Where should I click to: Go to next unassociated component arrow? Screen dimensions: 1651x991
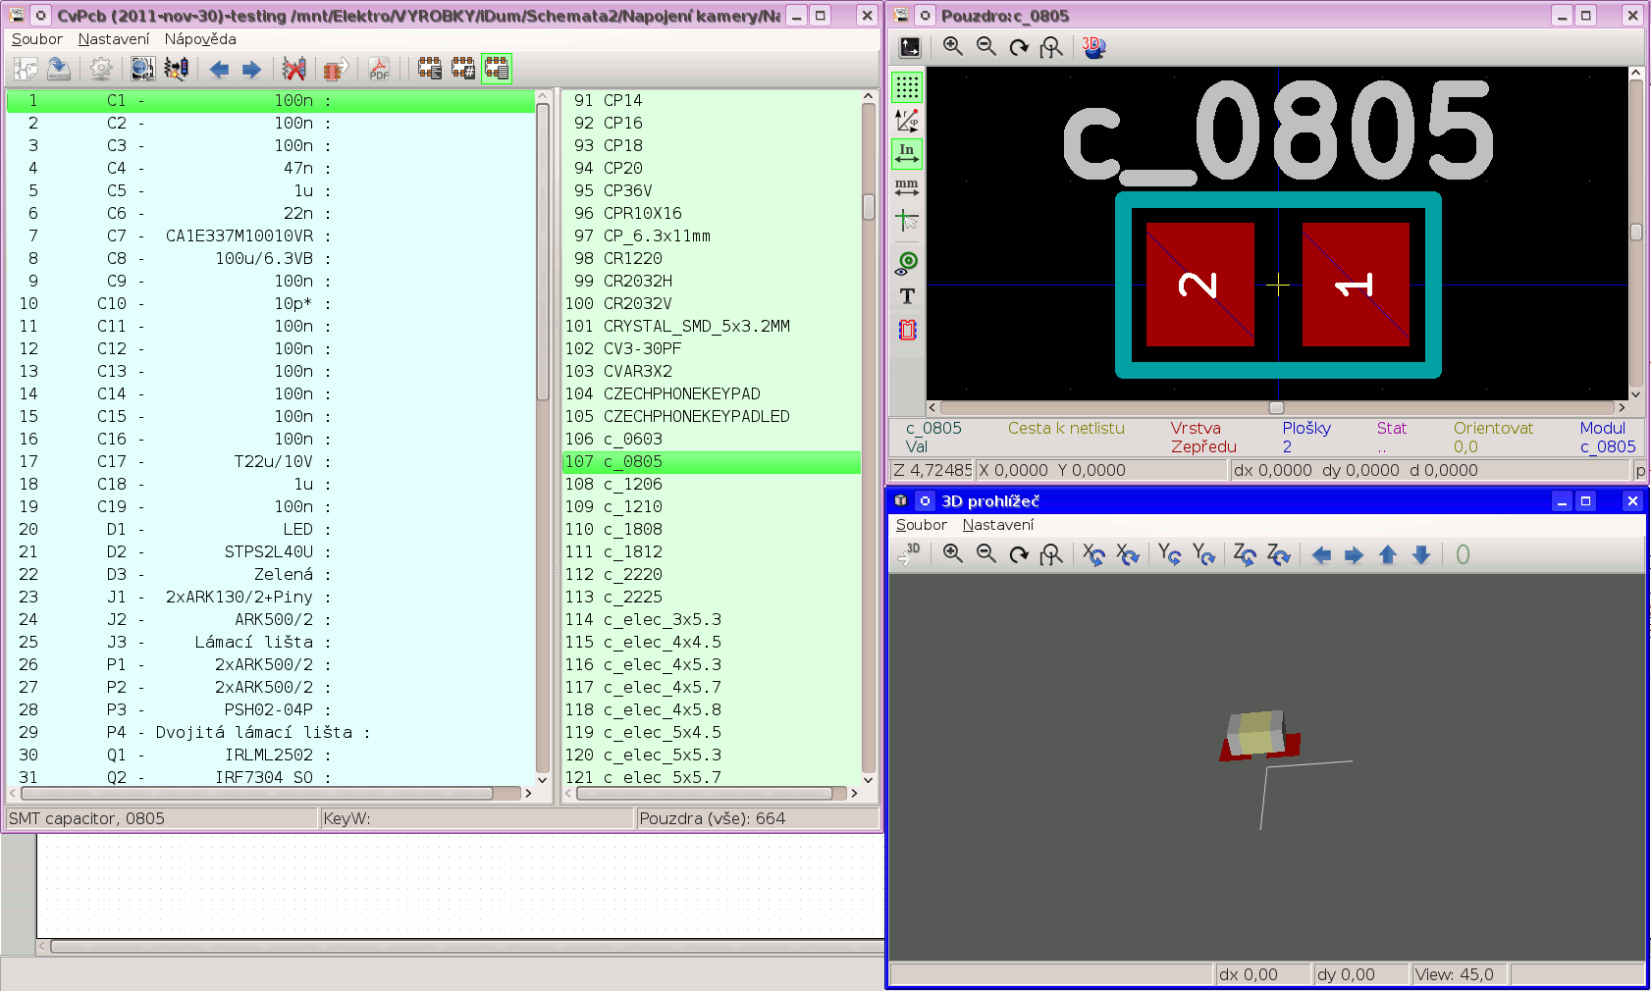251,69
